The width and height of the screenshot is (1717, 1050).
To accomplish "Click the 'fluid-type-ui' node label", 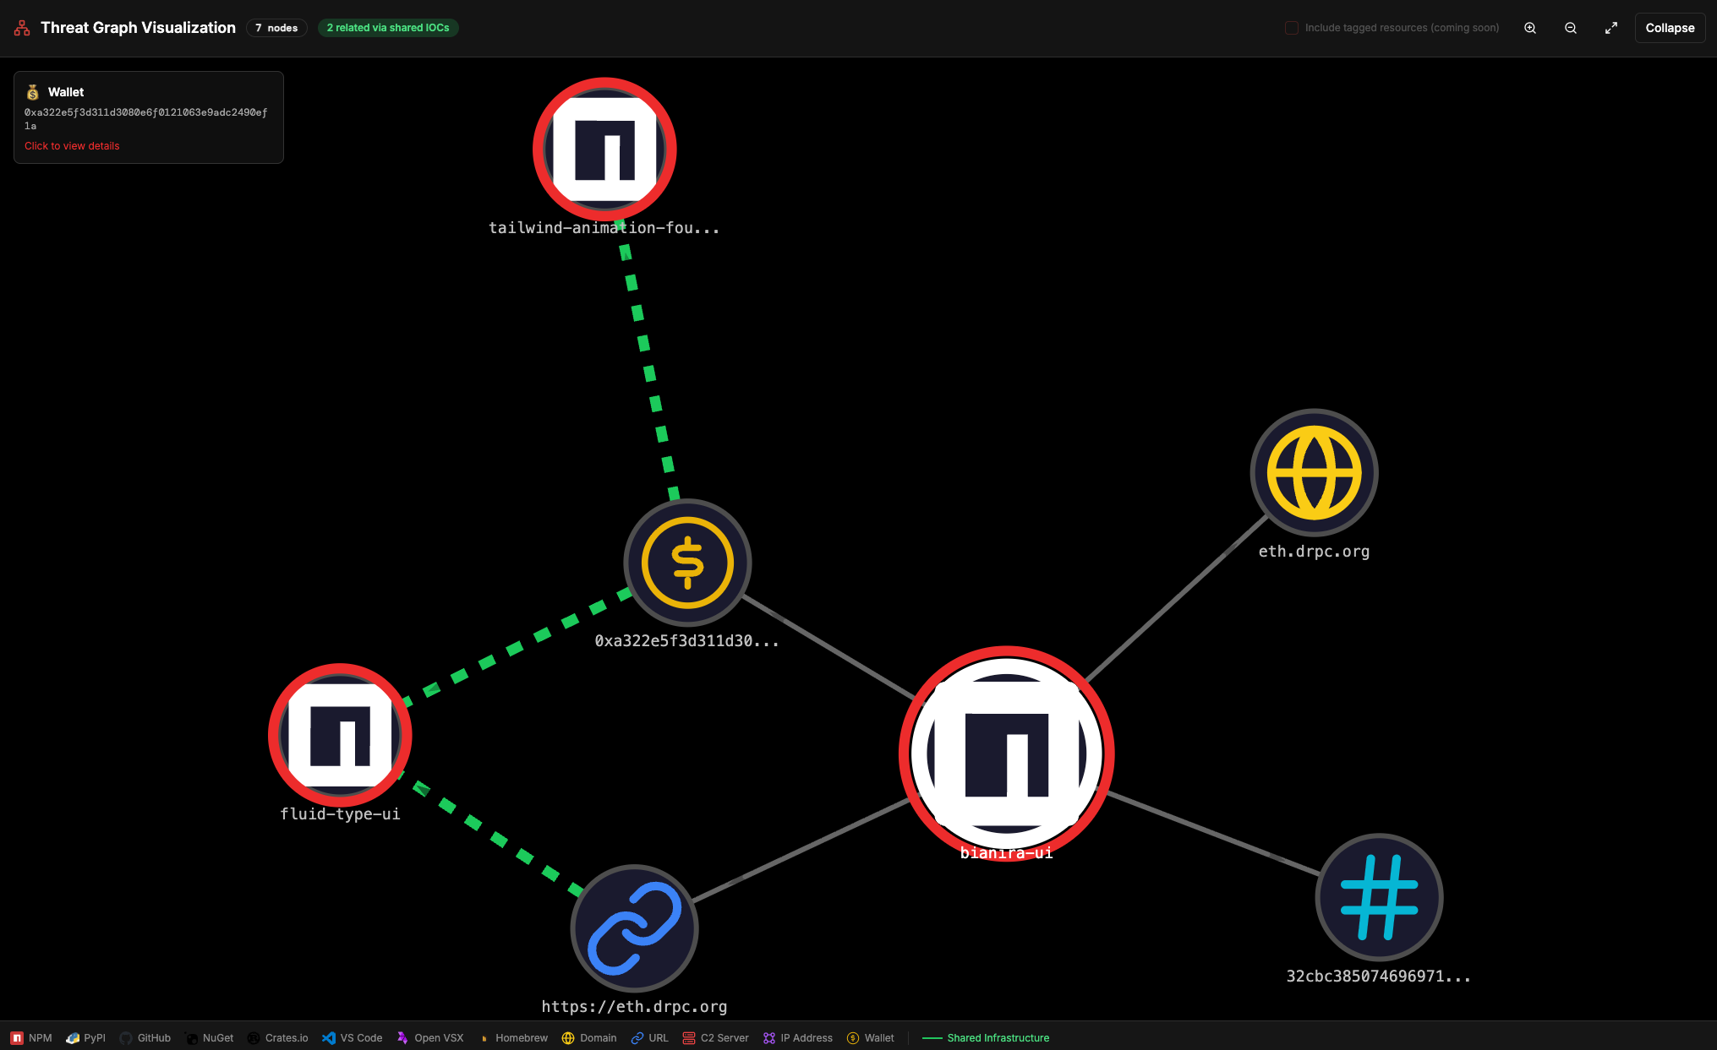I will tap(340, 814).
